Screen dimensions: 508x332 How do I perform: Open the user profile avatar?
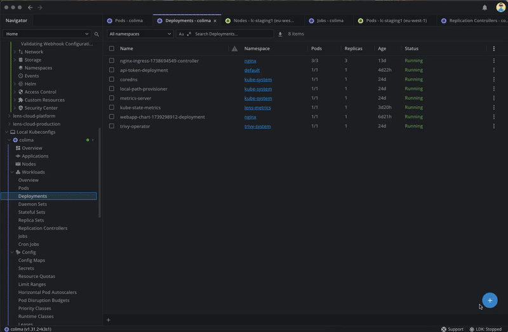(500, 7)
